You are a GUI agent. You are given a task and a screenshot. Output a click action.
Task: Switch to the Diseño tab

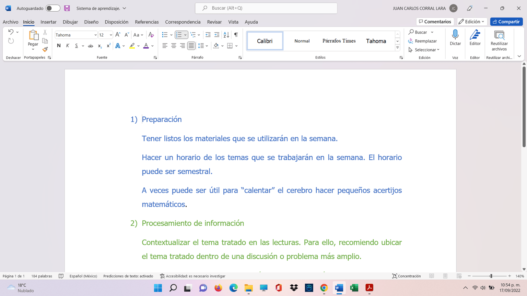click(91, 22)
